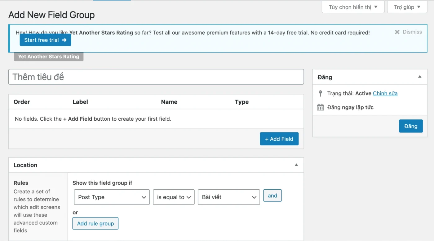Click the + Add Field button
Viewport: 434px width, 241px height.
pos(279,139)
